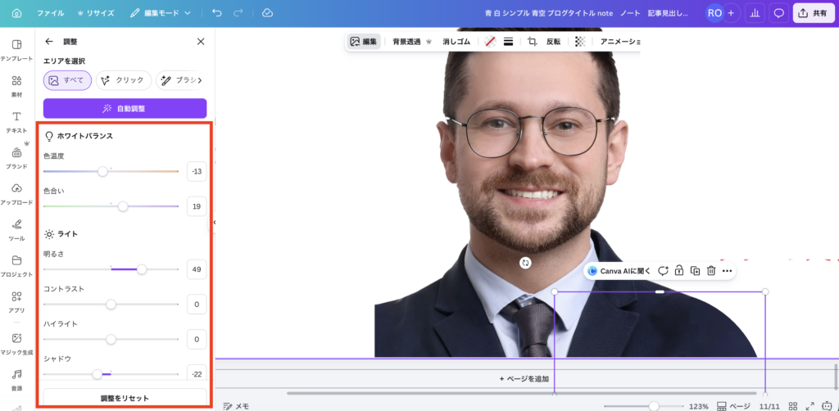
Task: Click the undo arrow in the top bar
Action: click(216, 13)
